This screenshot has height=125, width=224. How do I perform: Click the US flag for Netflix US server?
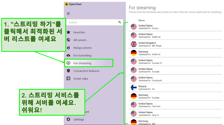coord(134,35)
